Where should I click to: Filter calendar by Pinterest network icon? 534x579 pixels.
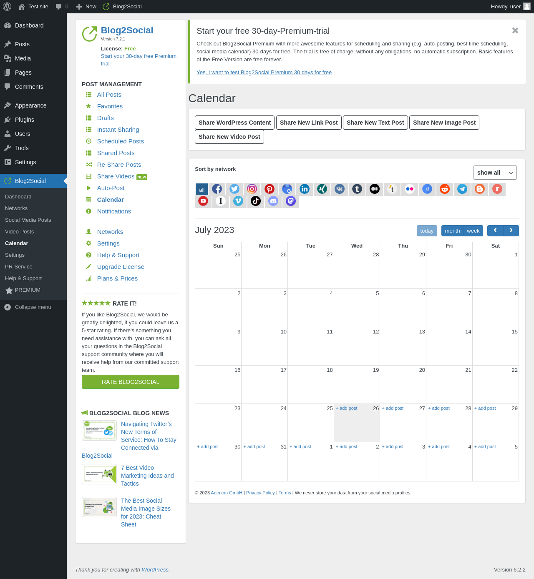pos(270,189)
